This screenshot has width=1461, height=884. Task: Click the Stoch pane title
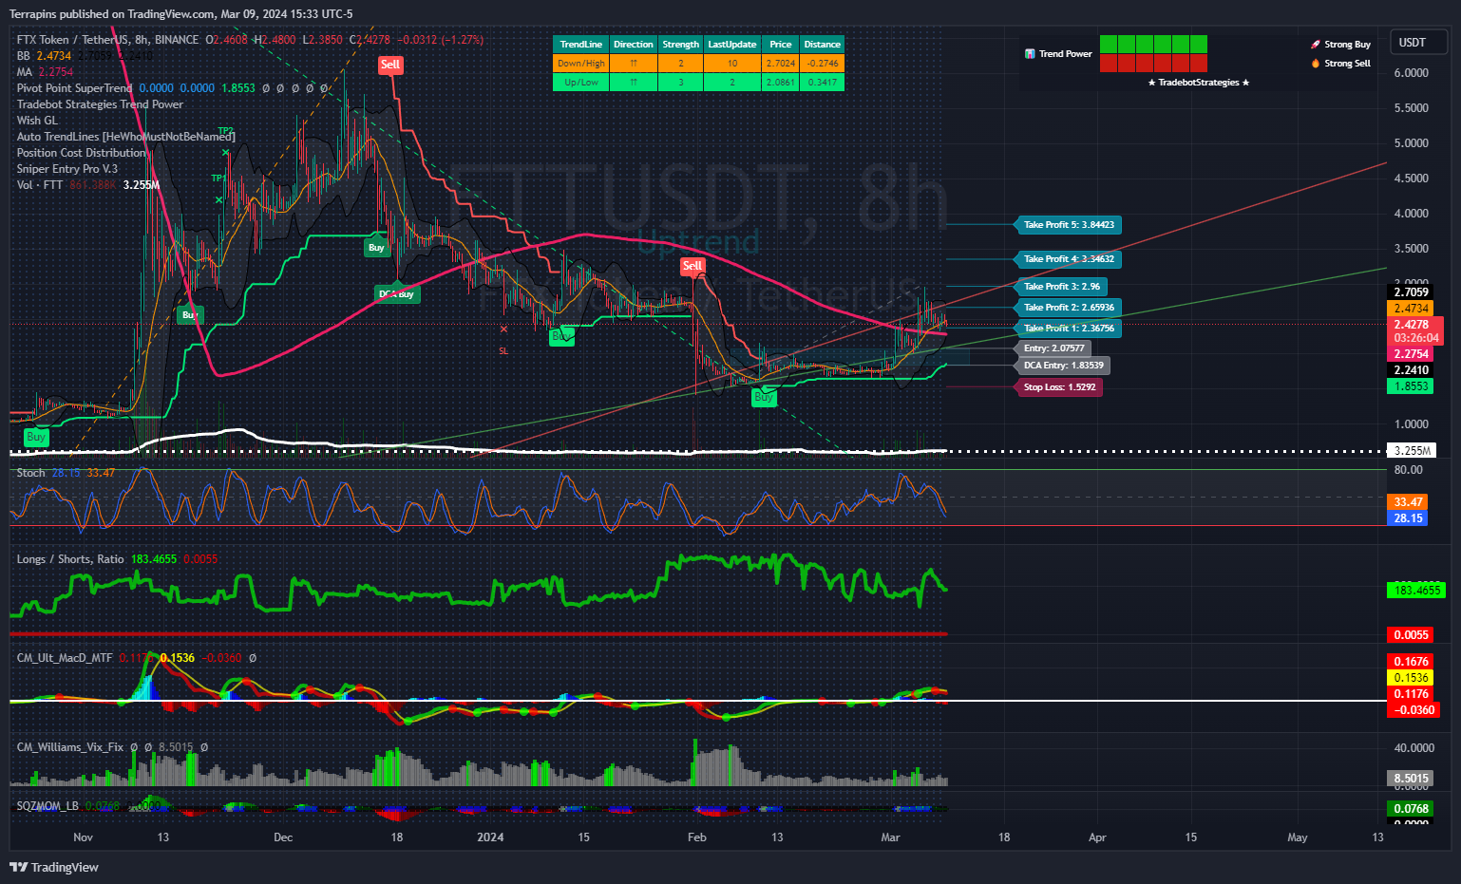[x=30, y=473]
